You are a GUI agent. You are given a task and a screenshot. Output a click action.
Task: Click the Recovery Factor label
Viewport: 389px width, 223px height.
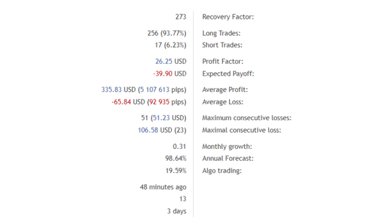click(x=228, y=17)
